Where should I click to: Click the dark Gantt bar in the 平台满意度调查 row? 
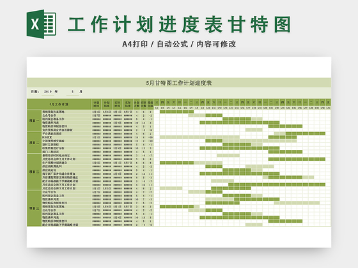(x=306, y=133)
